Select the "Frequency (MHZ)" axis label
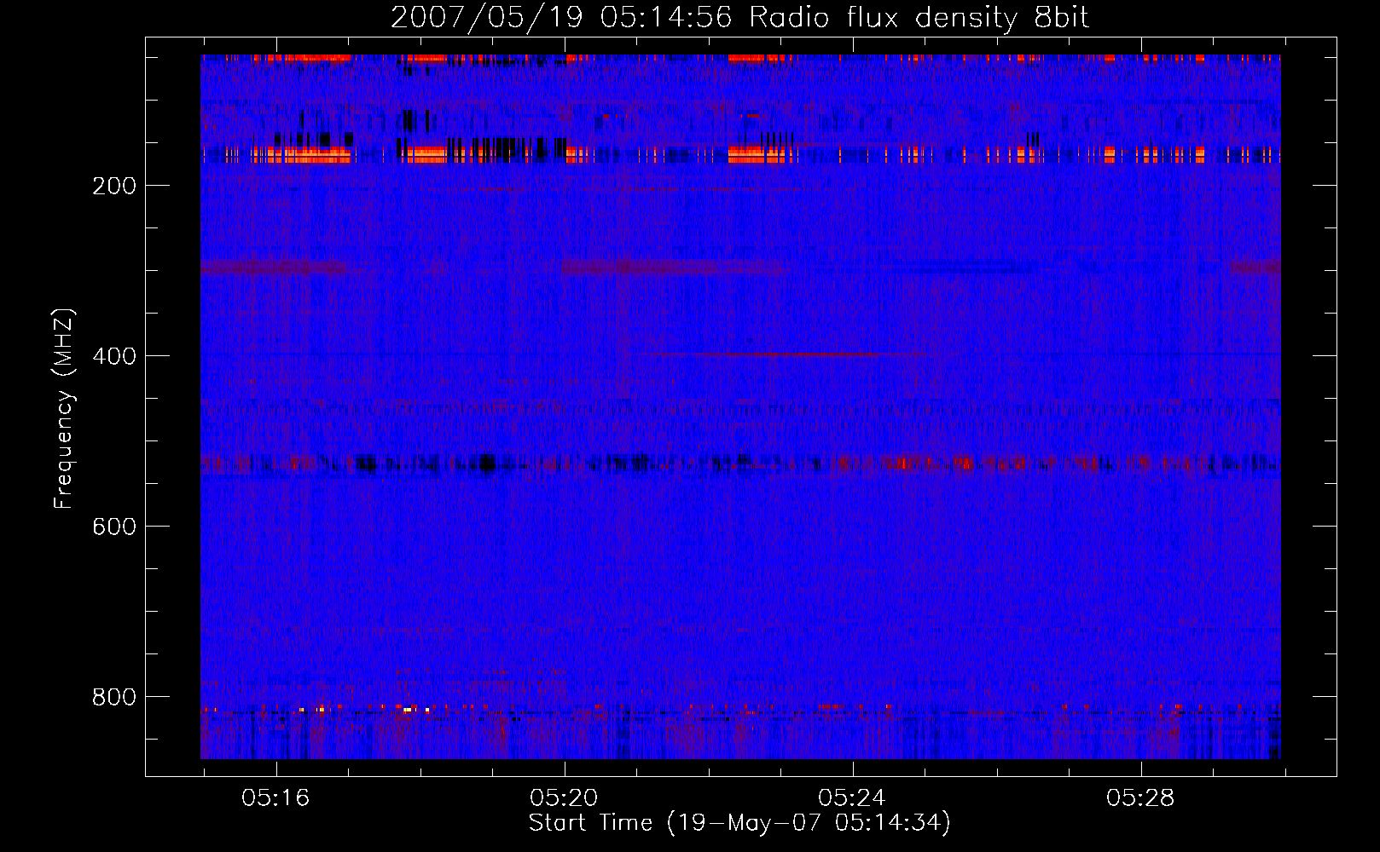Viewport: 1380px width, 852px height. 64,409
